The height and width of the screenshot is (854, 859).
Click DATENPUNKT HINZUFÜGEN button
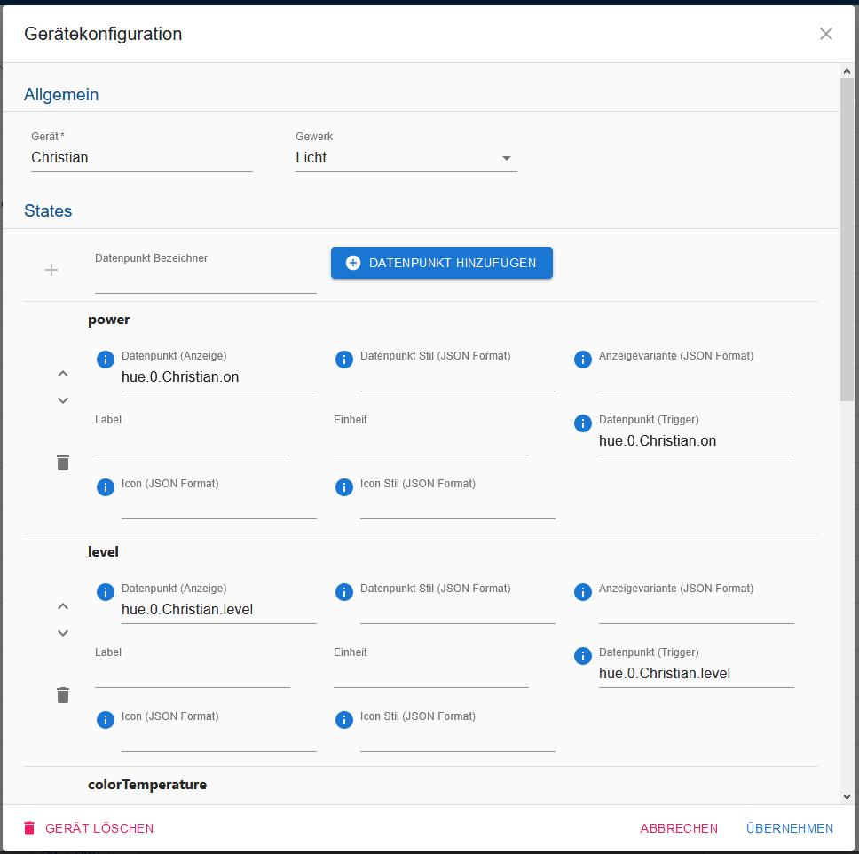pyautogui.click(x=442, y=263)
